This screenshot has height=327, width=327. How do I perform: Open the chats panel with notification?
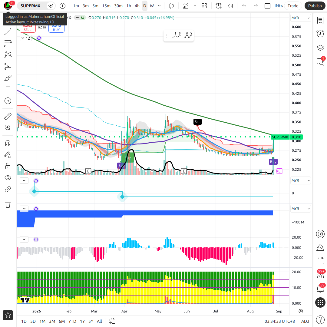point(320,61)
